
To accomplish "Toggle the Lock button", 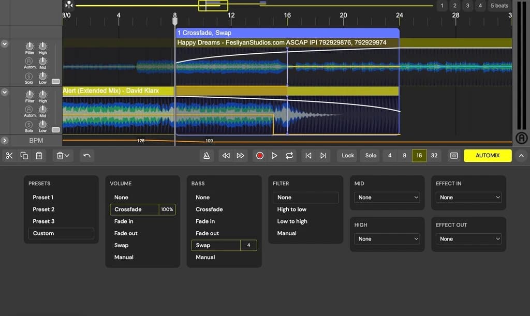I will tap(347, 156).
